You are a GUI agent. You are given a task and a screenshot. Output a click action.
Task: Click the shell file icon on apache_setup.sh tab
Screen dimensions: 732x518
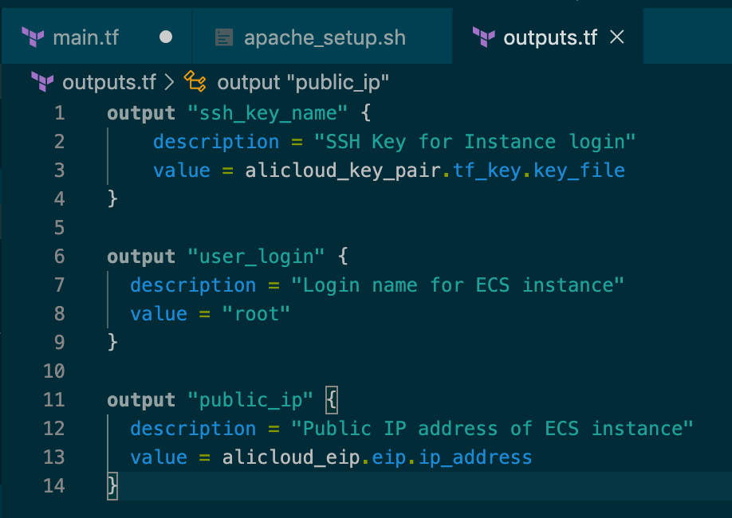pyautogui.click(x=224, y=37)
